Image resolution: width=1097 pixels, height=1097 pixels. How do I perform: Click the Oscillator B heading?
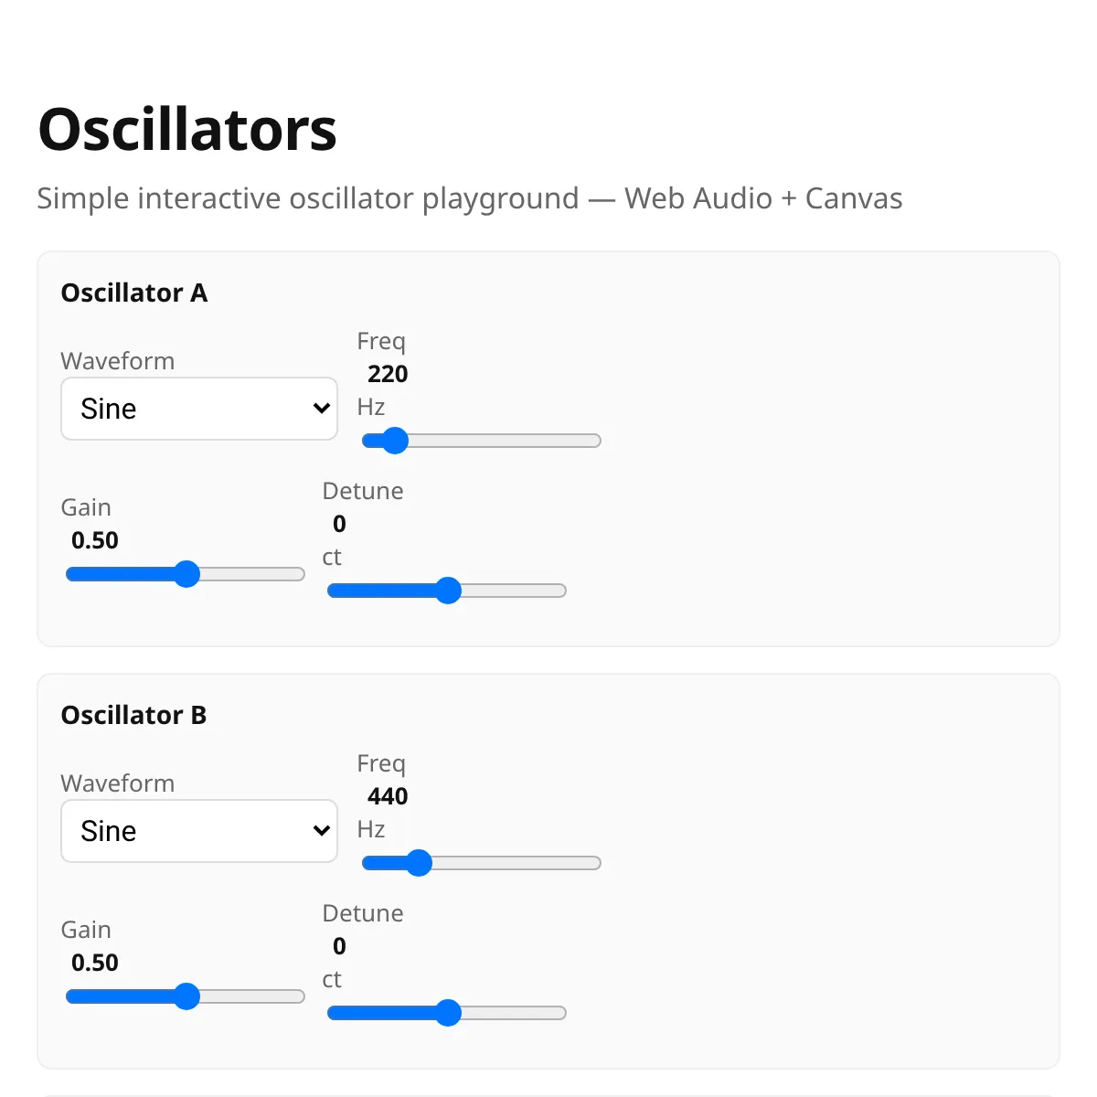pyautogui.click(x=134, y=715)
